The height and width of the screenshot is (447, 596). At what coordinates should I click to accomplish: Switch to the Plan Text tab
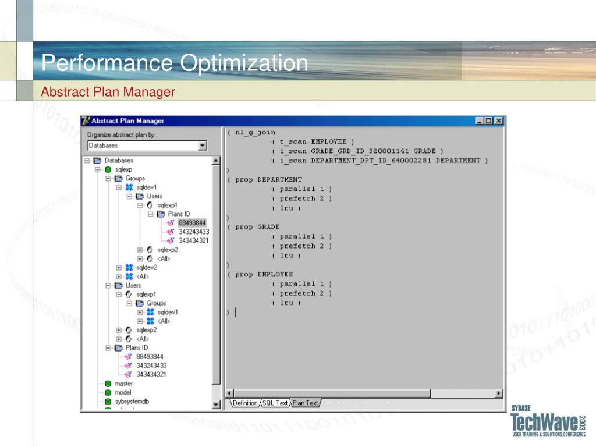coord(305,403)
